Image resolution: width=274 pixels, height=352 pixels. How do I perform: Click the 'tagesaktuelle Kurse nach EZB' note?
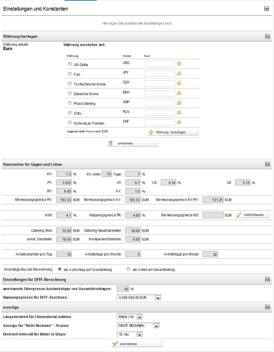(87, 131)
